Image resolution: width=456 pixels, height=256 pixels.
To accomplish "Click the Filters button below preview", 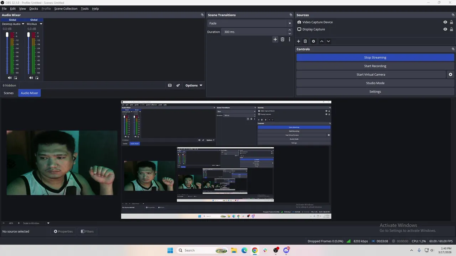I will (x=87, y=231).
